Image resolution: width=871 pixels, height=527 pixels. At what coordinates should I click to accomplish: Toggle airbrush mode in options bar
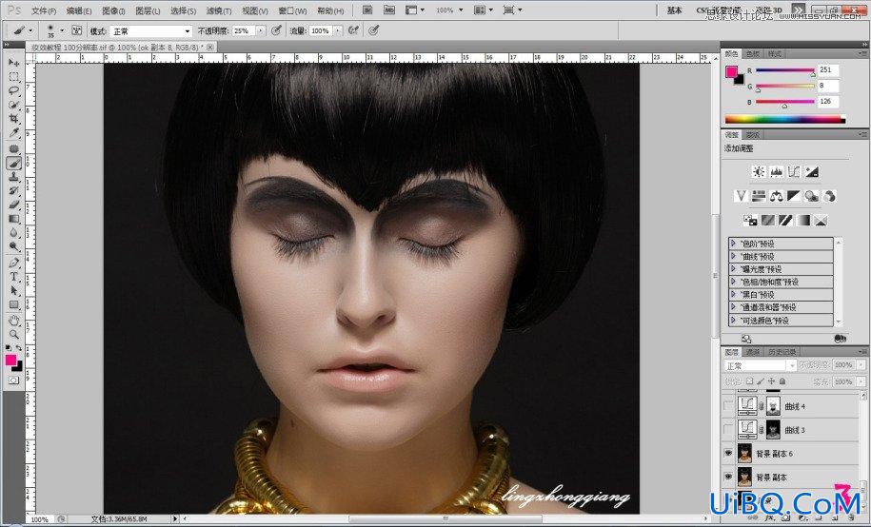353,30
